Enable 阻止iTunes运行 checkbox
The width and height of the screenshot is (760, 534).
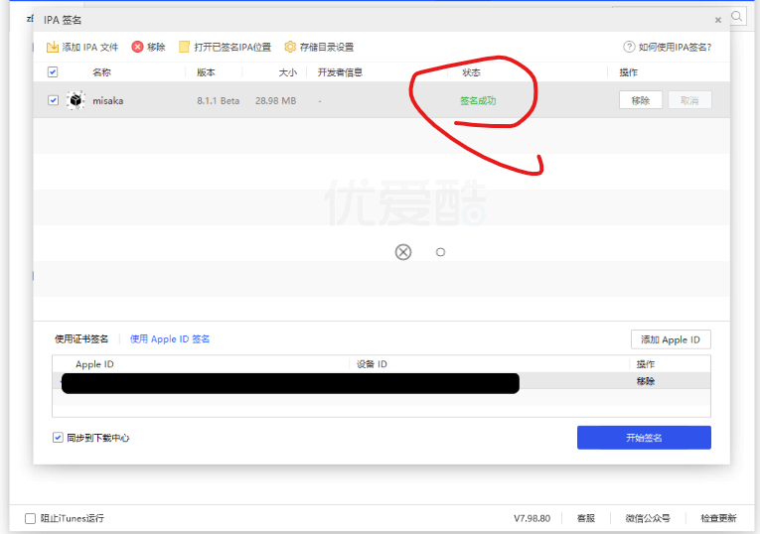(30, 518)
